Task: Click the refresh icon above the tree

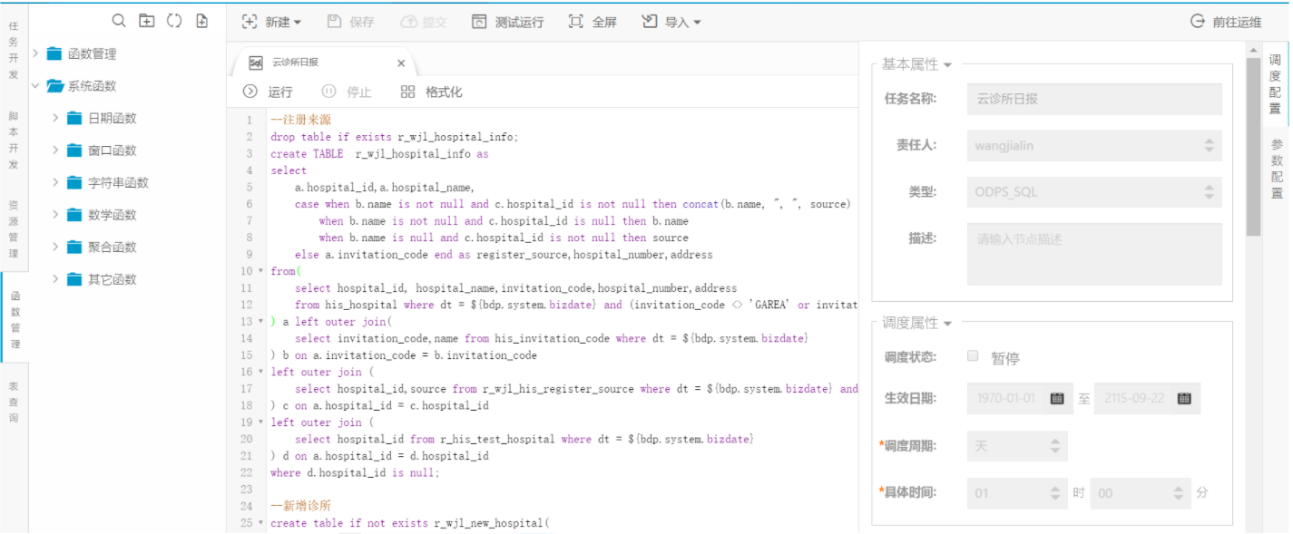Action: (x=174, y=21)
